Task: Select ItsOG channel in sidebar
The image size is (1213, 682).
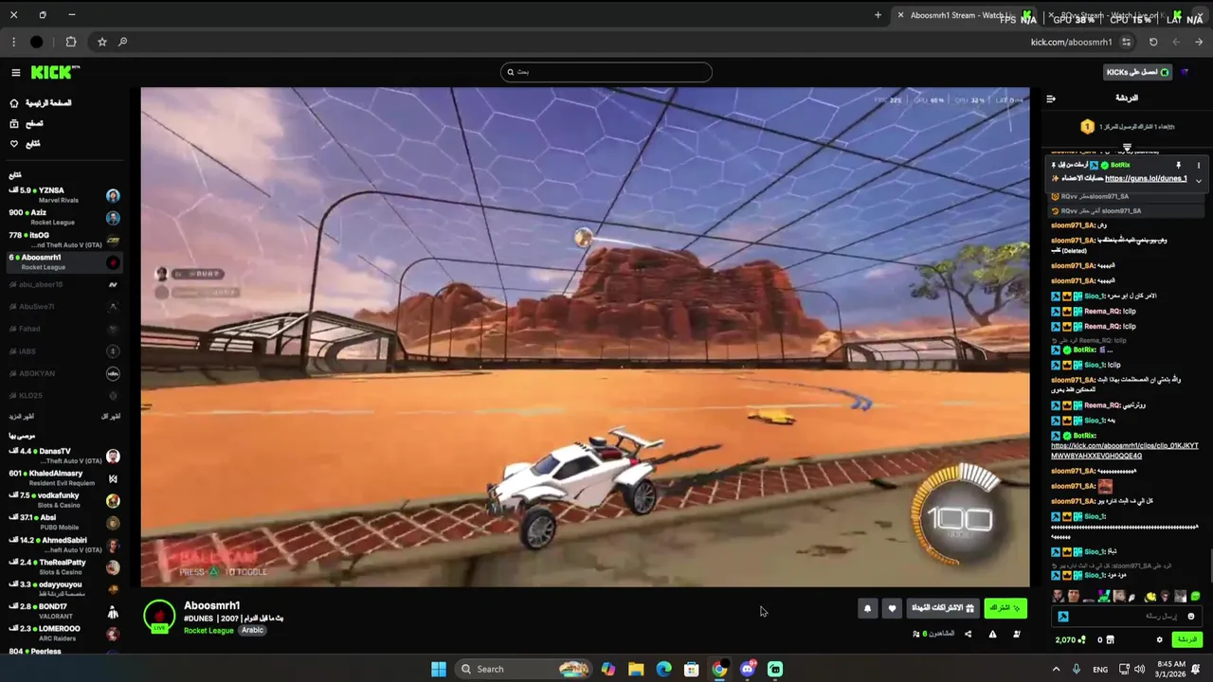Action: (x=64, y=240)
